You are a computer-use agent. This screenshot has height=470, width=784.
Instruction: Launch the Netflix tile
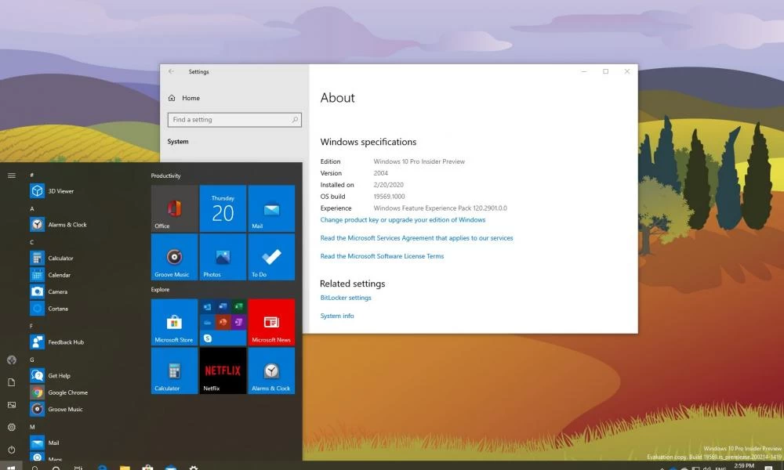[223, 371]
